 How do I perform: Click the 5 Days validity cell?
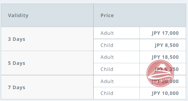click(x=47, y=63)
